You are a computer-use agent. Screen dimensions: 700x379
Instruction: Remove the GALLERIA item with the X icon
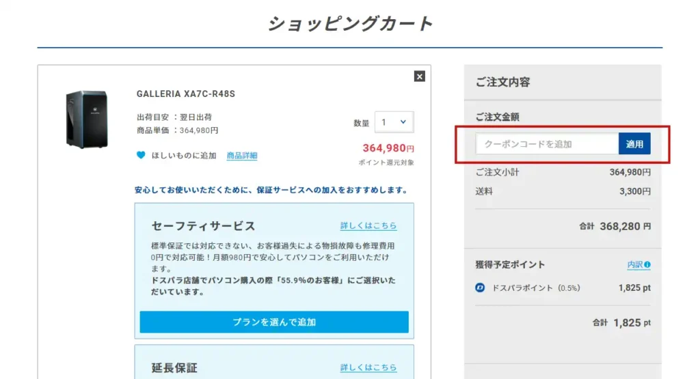click(420, 76)
